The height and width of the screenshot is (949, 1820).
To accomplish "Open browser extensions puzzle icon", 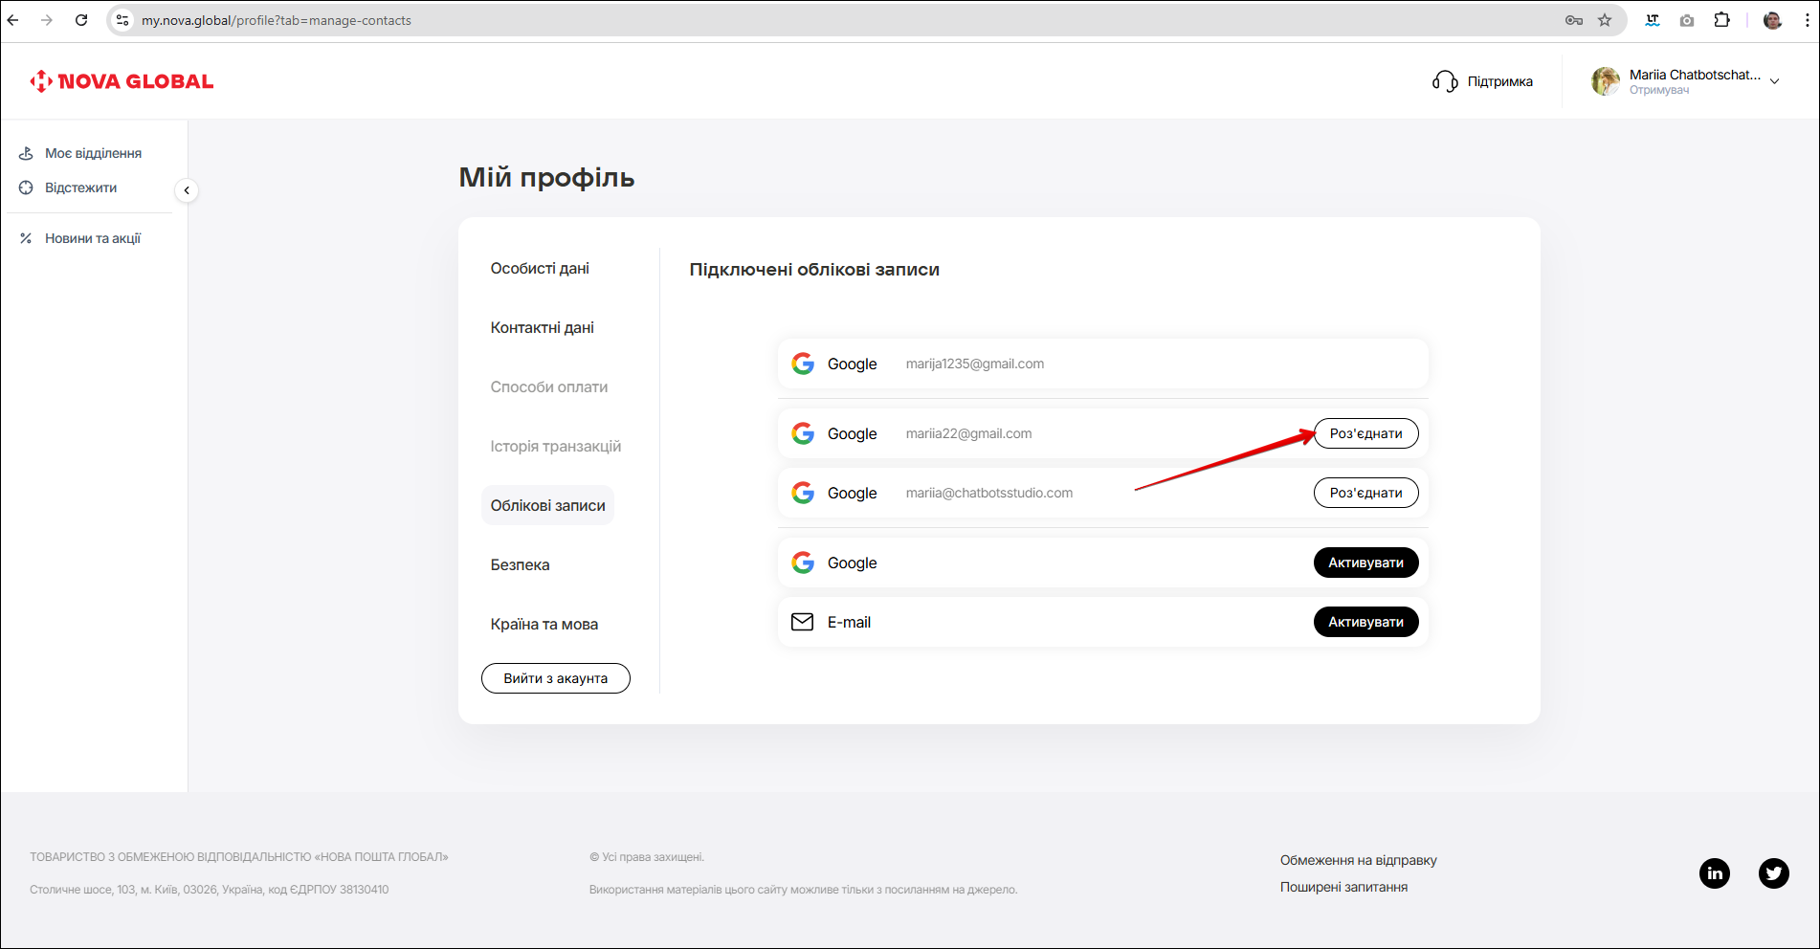I will coord(1721,20).
